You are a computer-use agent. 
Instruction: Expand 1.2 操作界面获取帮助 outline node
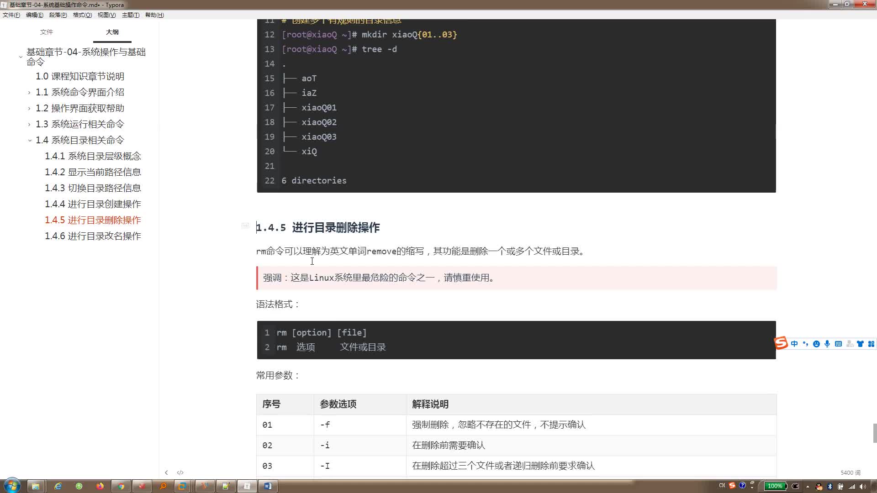(x=29, y=109)
